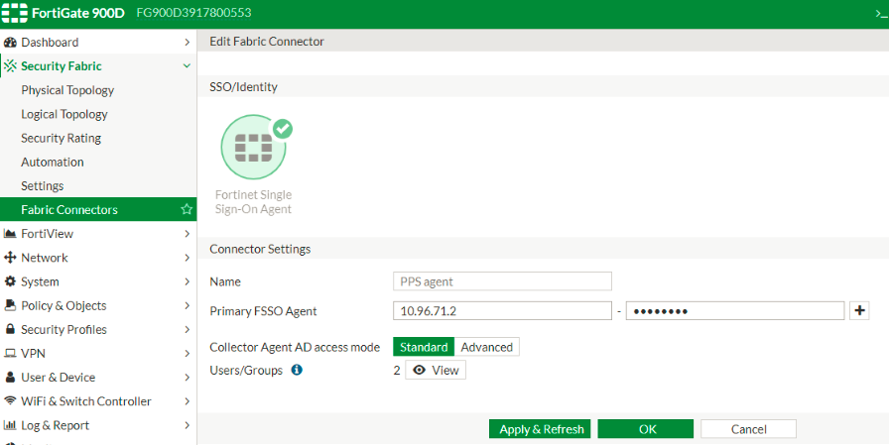Click the FortiView chart icon
Image resolution: width=889 pixels, height=445 pixels.
(10, 233)
